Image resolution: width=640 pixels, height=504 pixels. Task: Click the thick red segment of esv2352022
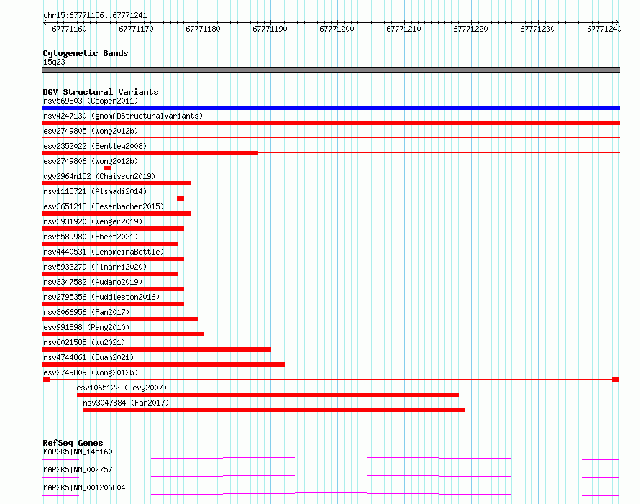point(150,153)
